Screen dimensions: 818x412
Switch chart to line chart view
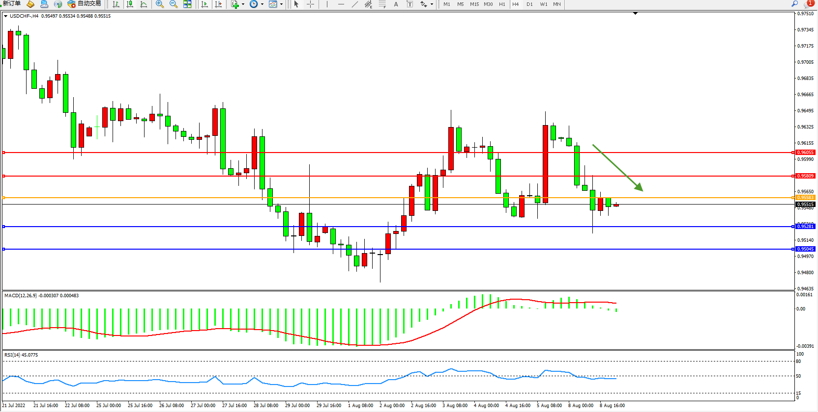(x=144, y=4)
